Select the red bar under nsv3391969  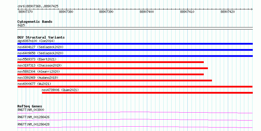(x=115, y=81)
